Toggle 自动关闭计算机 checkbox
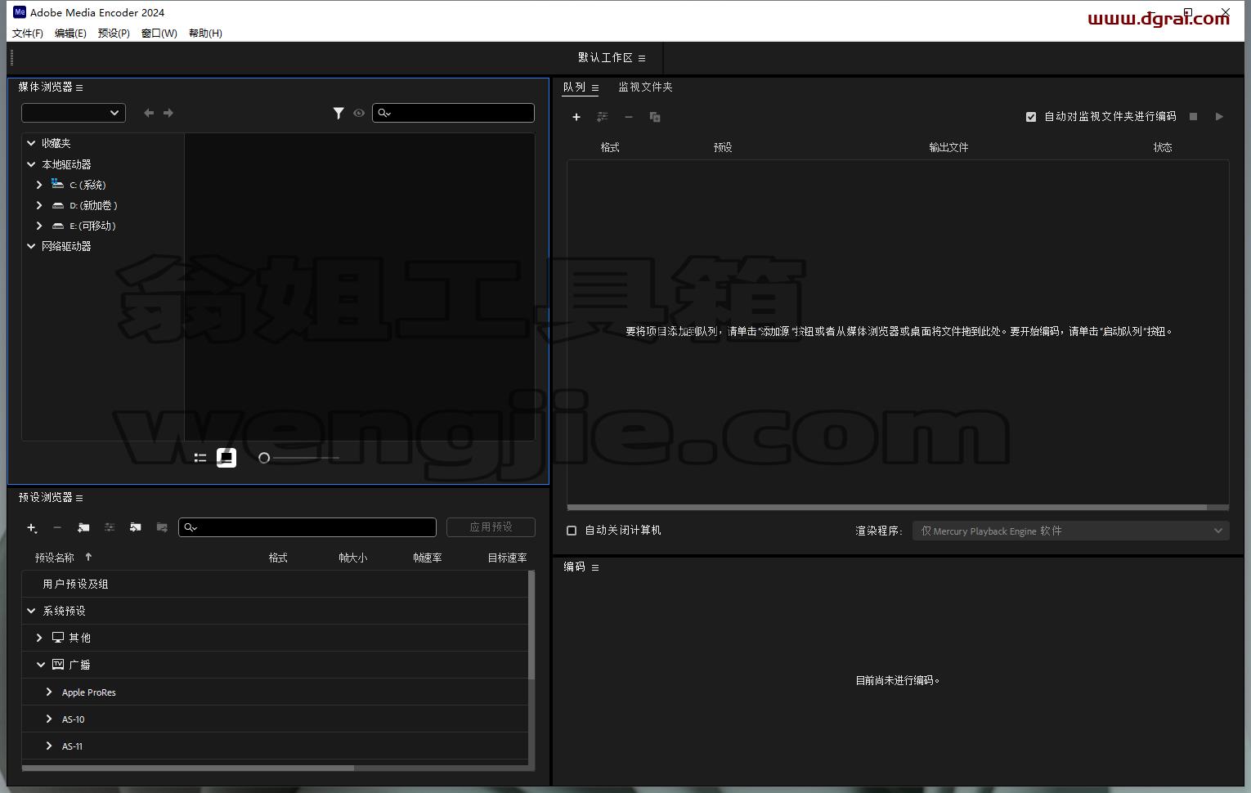 (x=572, y=531)
